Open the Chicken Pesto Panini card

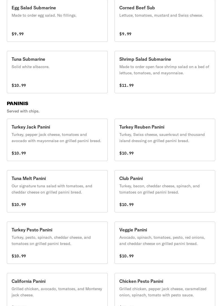pos(165,290)
